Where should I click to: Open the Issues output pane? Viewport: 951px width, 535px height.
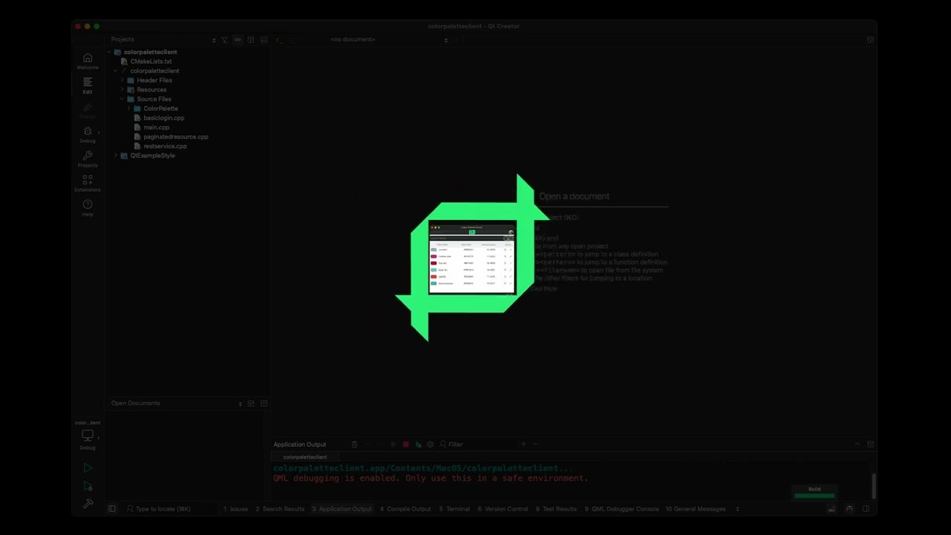pos(236,509)
